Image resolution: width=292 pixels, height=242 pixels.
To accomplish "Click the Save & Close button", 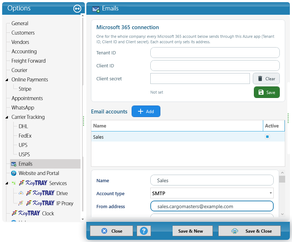I will click(x=249, y=231).
